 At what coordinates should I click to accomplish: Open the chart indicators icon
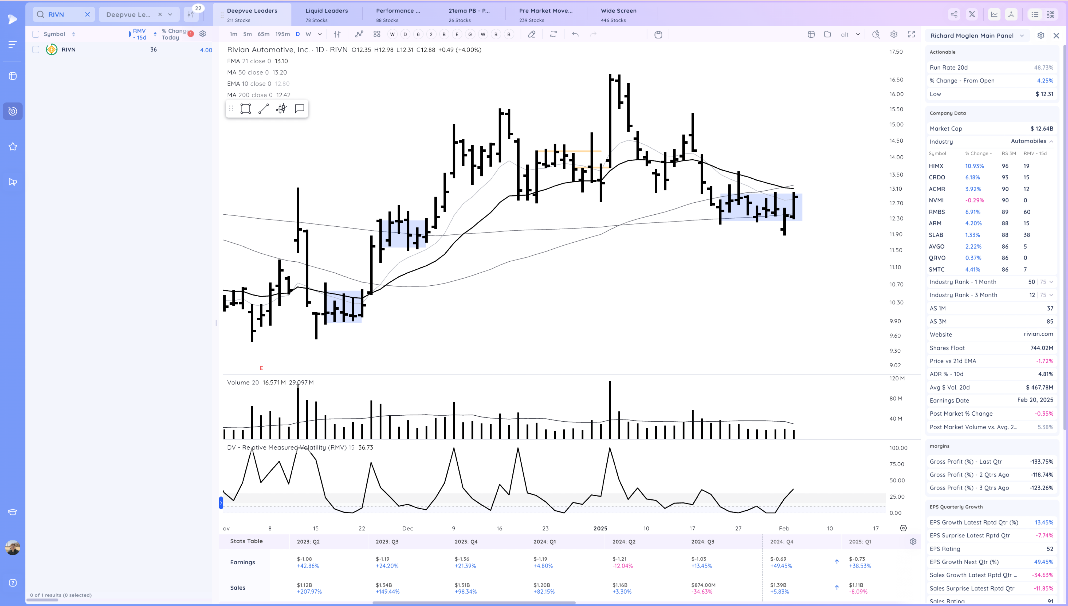click(x=359, y=34)
